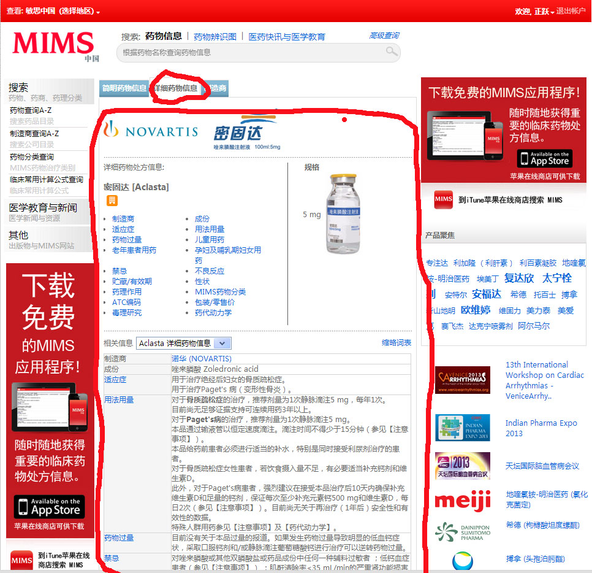Click the App Store badge in left banner

click(49, 507)
